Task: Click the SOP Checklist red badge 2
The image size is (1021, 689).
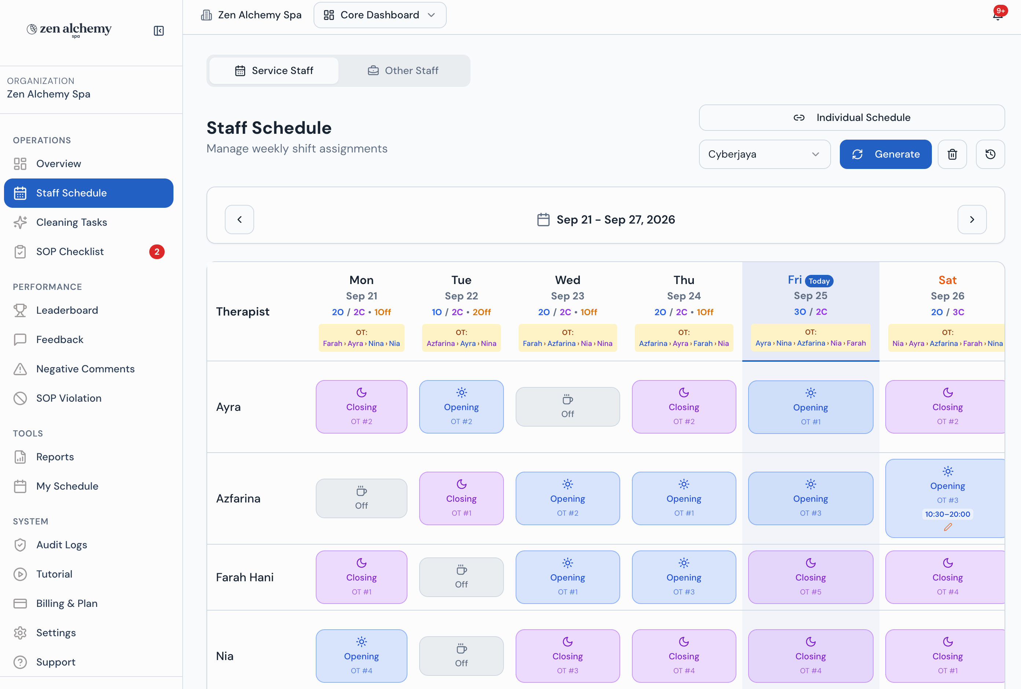Action: pos(157,252)
